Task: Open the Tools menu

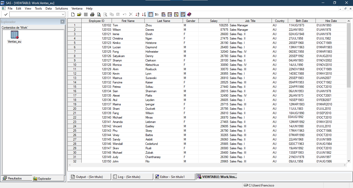Action: coord(38,9)
